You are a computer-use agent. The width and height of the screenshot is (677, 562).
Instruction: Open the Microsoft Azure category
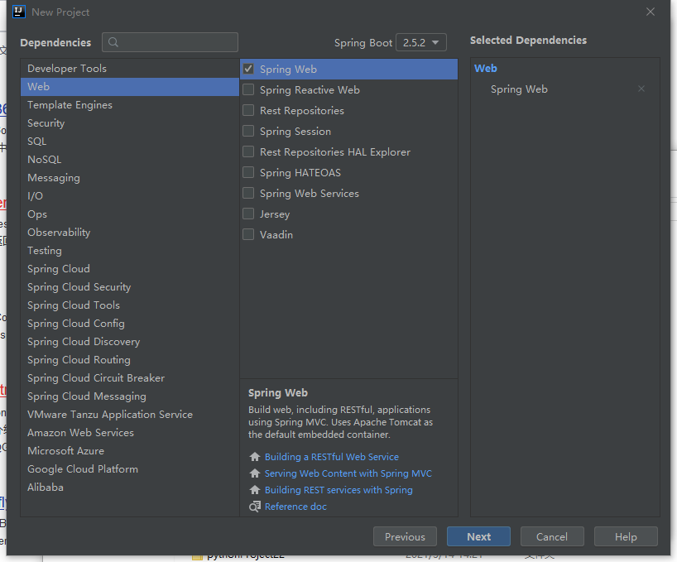pos(130,450)
